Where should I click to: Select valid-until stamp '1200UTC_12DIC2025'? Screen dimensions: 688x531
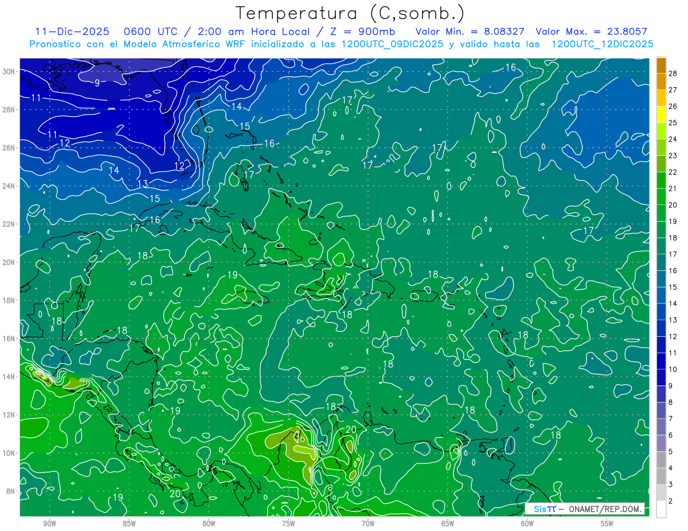(602, 44)
